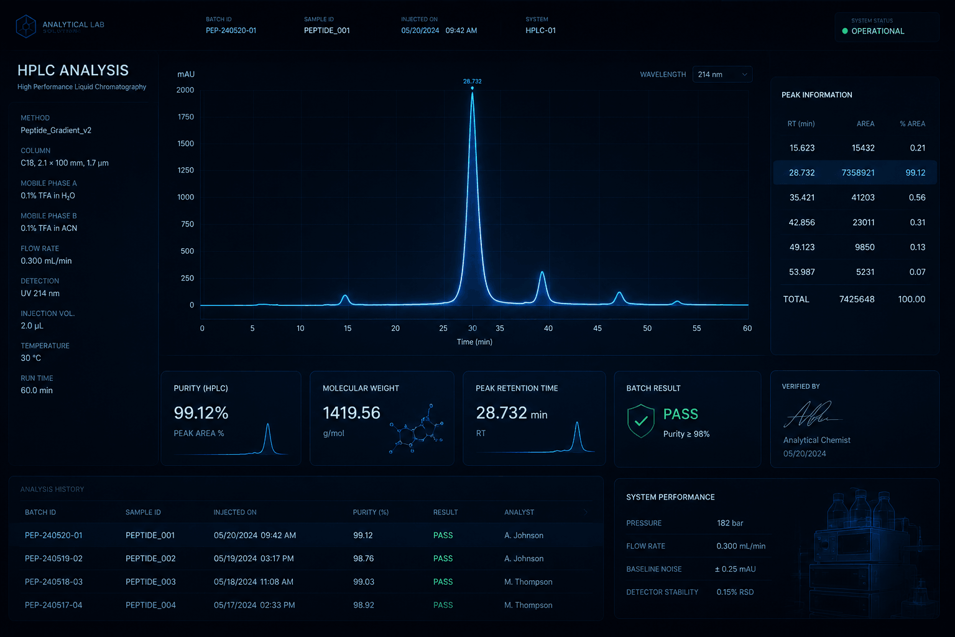This screenshot has width=955, height=637.
Task: Click the header batch ID PEP-240520-01
Action: [231, 30]
